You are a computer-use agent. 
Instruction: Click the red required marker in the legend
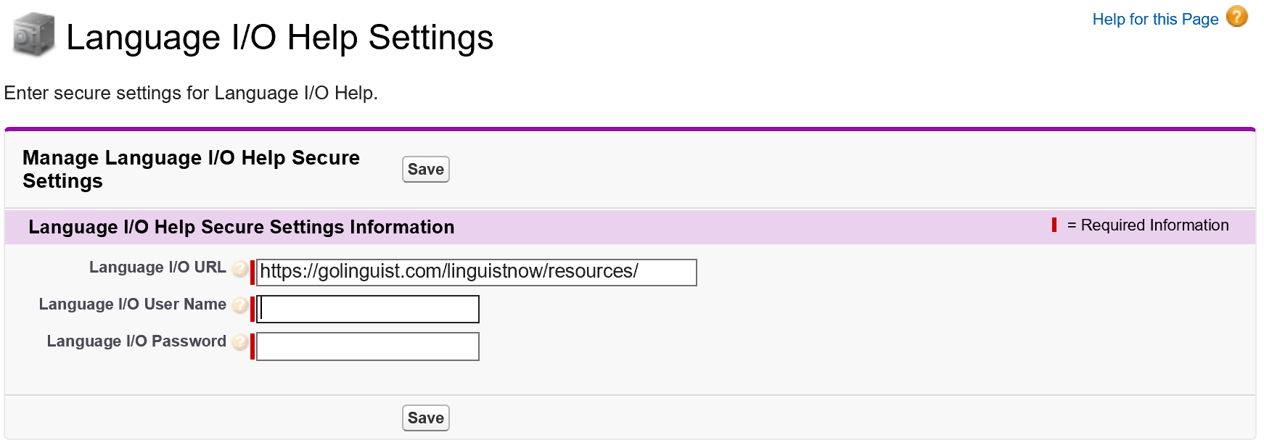(x=1054, y=225)
